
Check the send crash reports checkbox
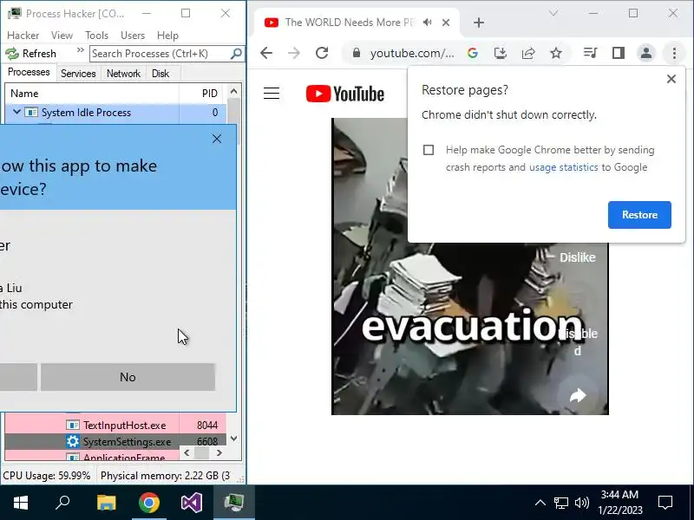point(429,150)
